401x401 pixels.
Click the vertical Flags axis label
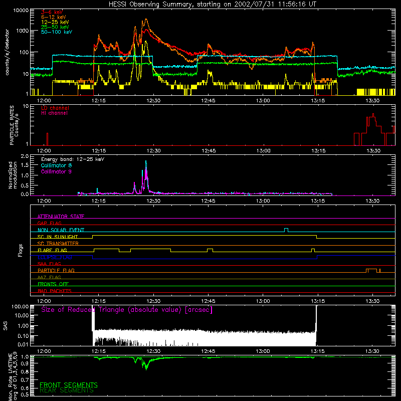click(21, 250)
